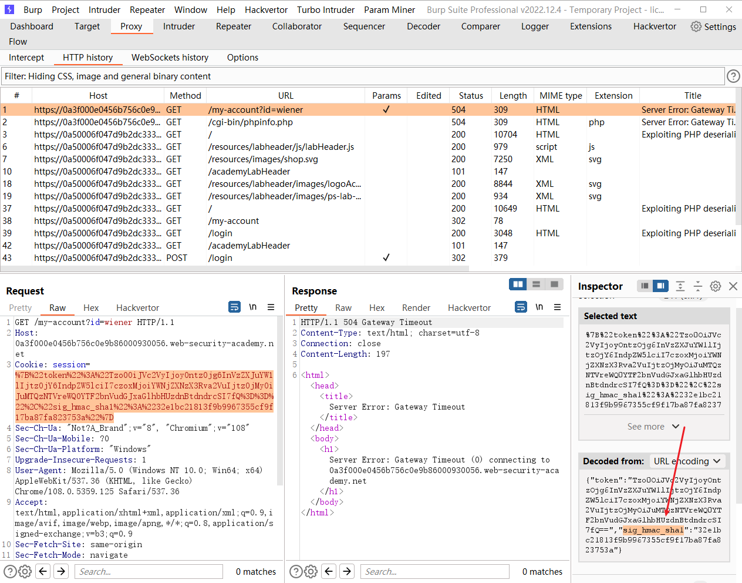Screen dimensions: 742x583
Task: Dock the Inspector on the left
Action: [645, 286]
